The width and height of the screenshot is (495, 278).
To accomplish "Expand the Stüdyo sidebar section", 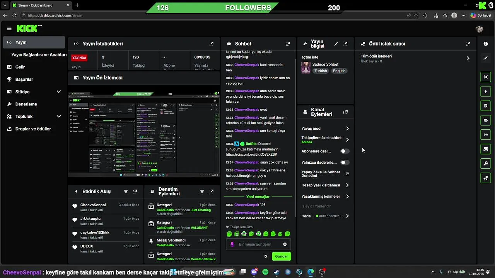I will [x=34, y=92].
